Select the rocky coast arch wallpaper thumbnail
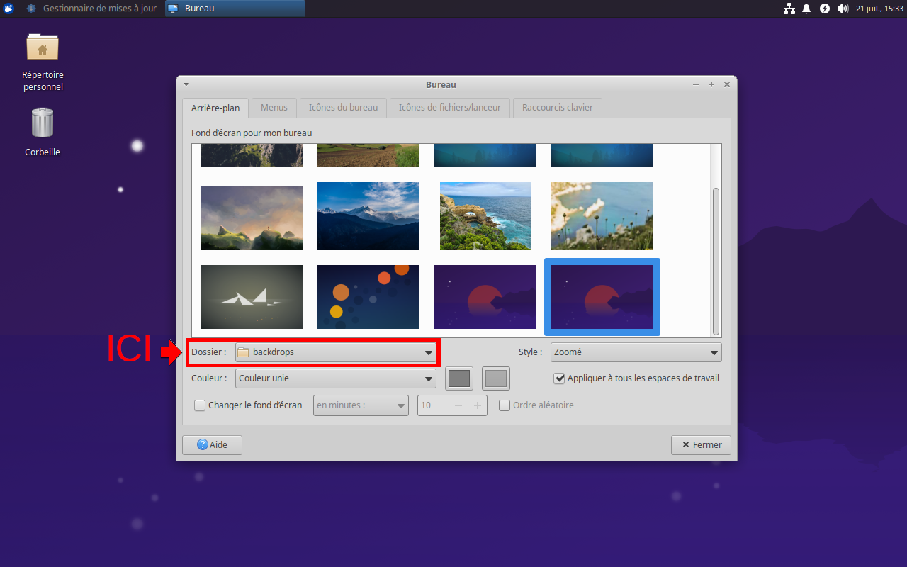Screen dimensions: 907x567 coord(485,216)
